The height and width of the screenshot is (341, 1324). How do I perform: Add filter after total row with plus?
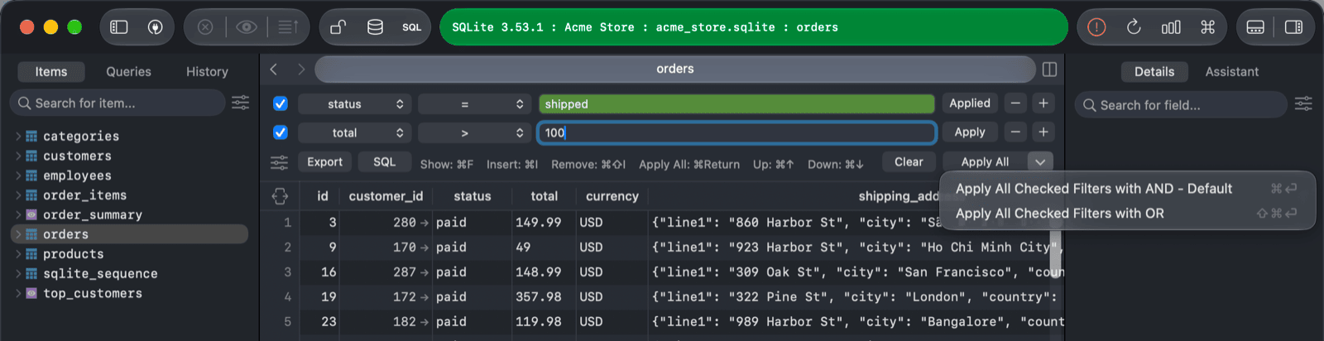pos(1043,132)
